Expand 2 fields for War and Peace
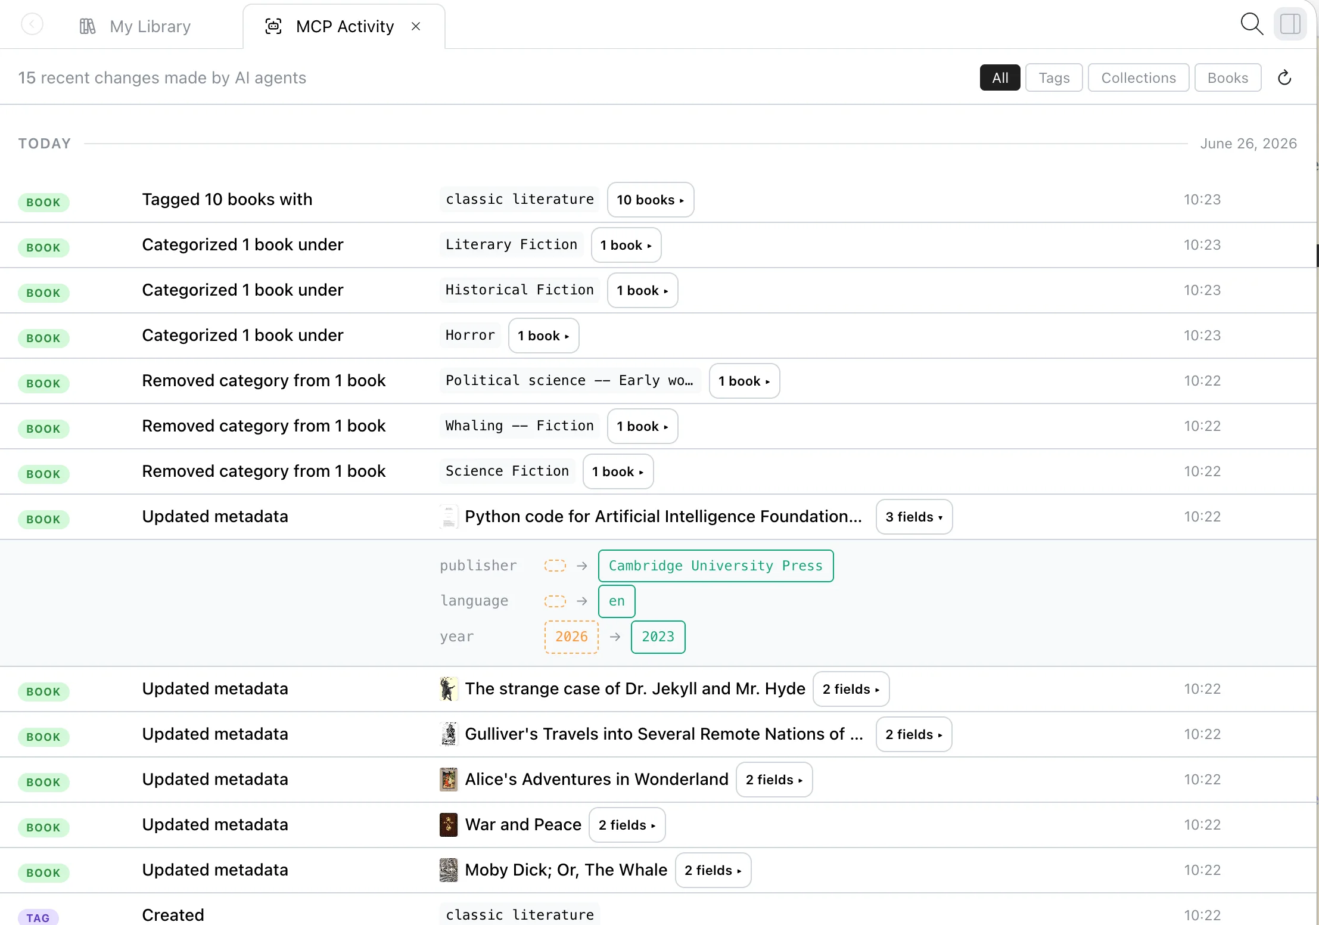This screenshot has height=925, width=1319. (627, 825)
